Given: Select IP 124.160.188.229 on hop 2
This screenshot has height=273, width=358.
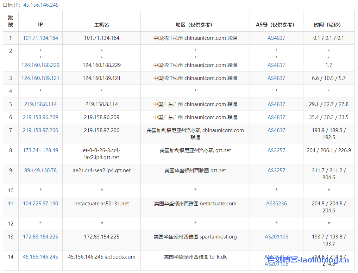Looking at the screenshot, I should (40, 65).
